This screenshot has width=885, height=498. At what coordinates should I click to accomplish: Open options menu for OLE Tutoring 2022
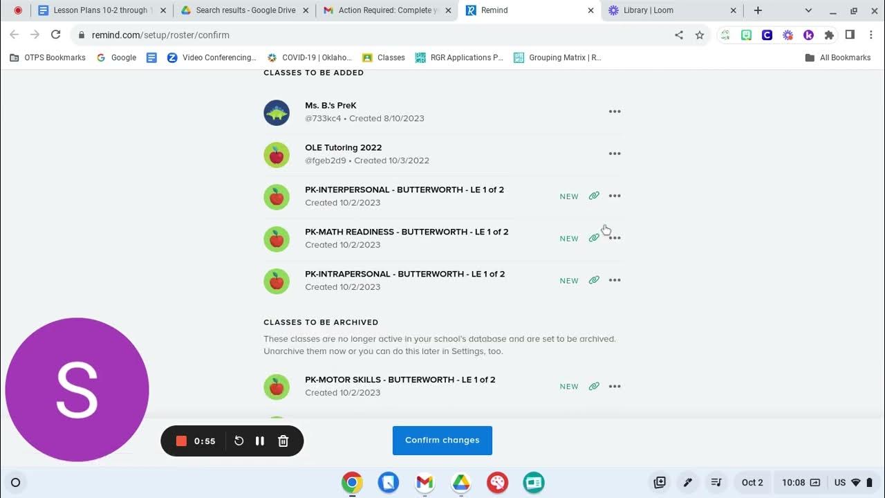pyautogui.click(x=615, y=154)
